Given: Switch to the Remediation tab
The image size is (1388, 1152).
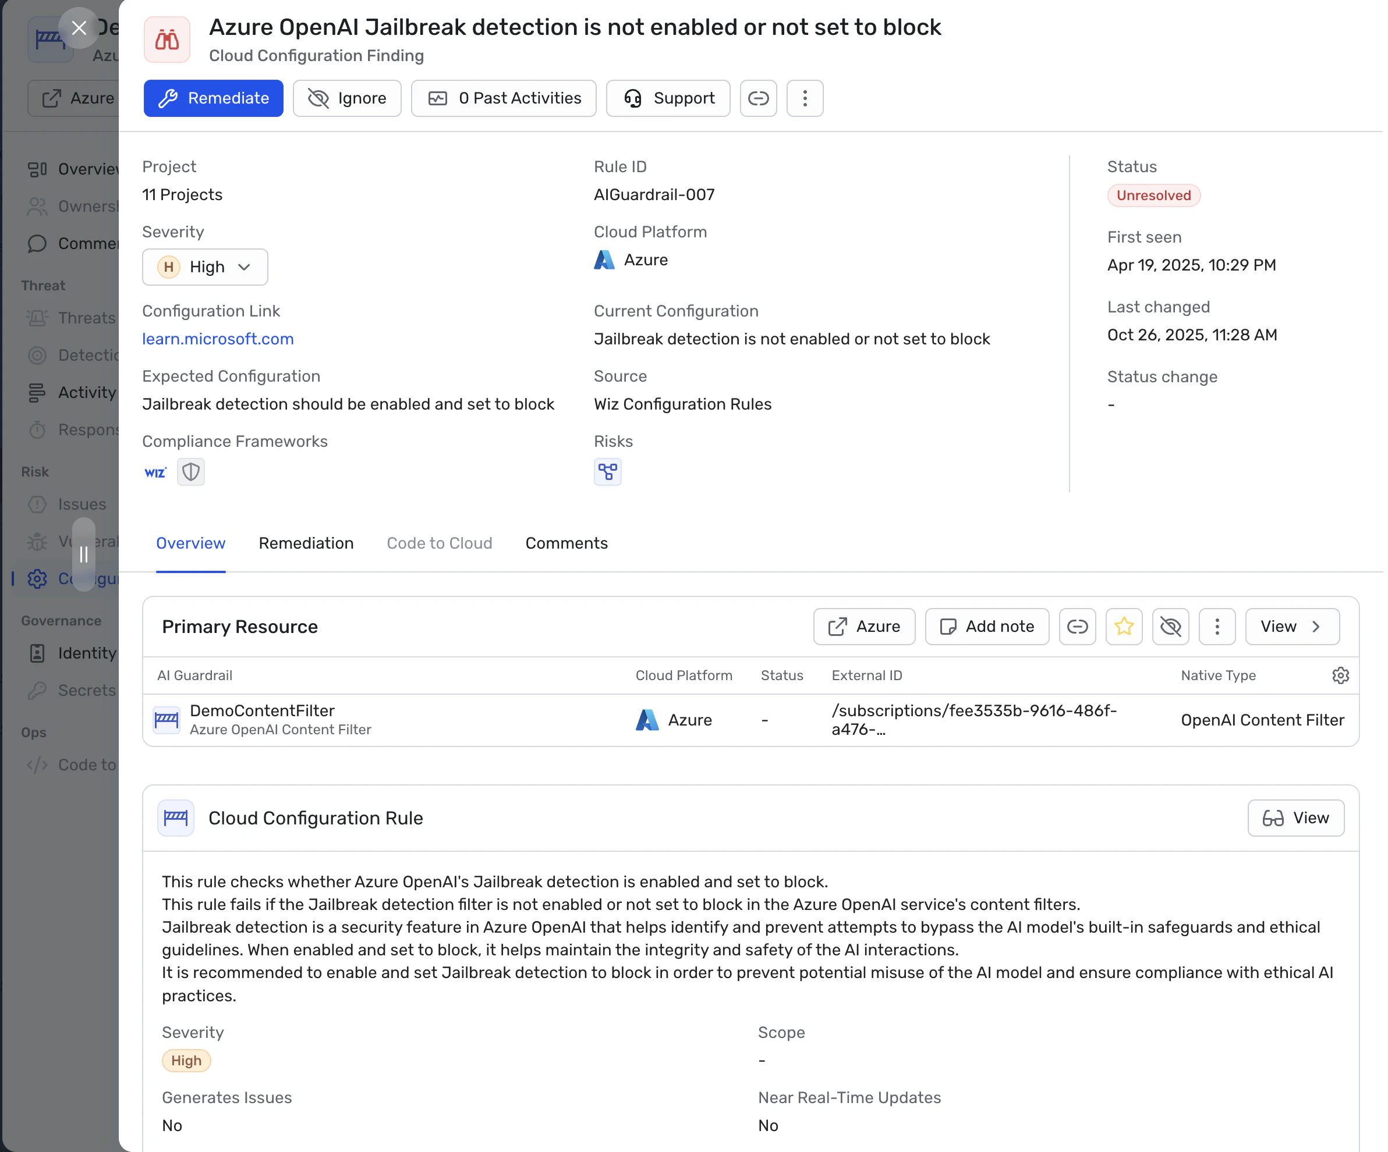Looking at the screenshot, I should tap(306, 543).
